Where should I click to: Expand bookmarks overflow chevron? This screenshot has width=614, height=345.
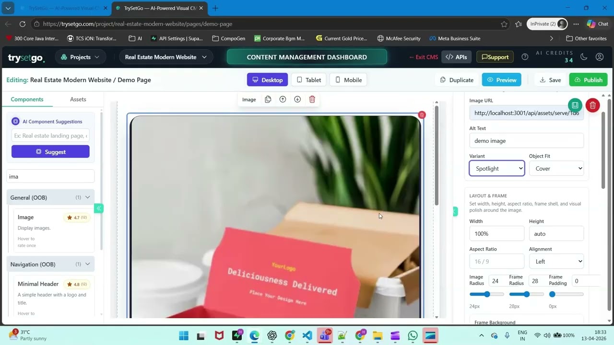551,38
